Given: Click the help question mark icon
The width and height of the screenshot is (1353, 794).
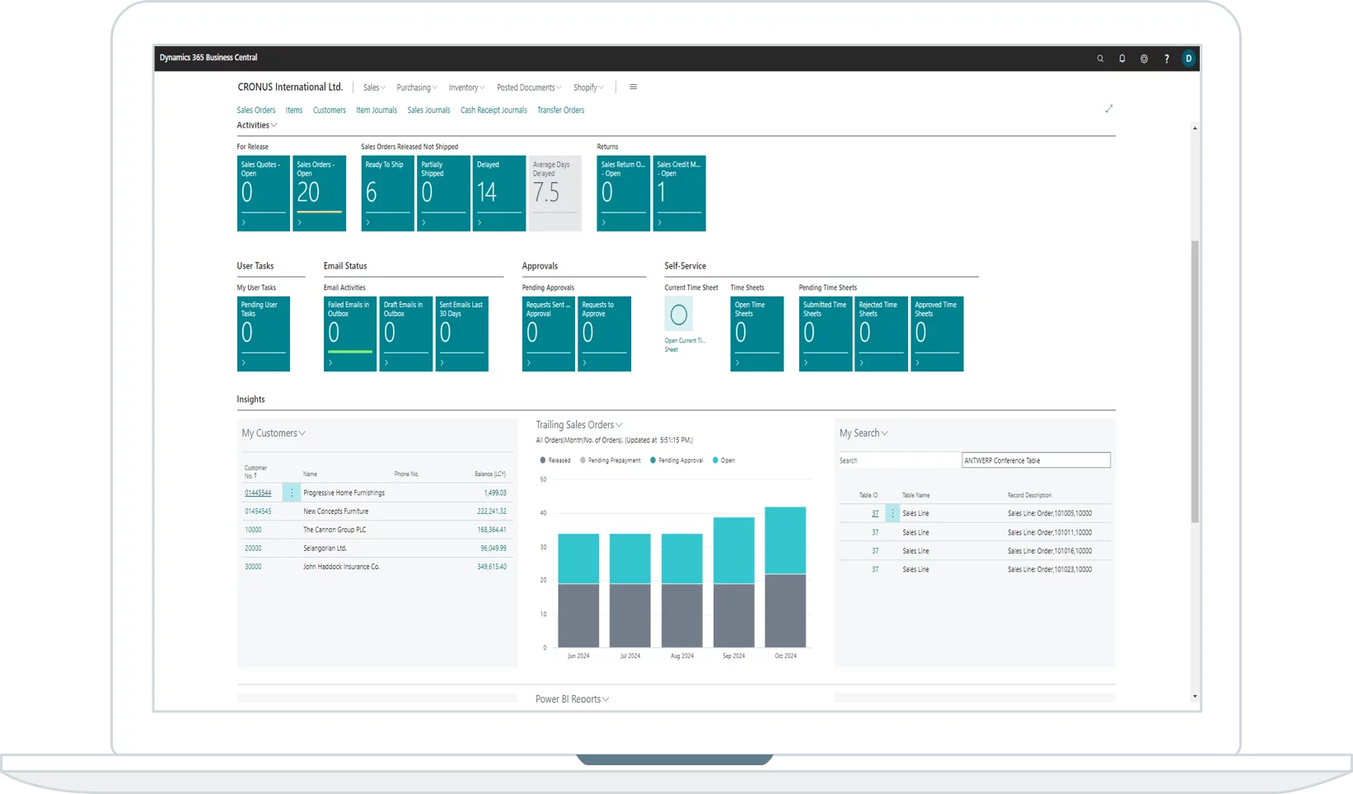Looking at the screenshot, I should point(1166,58).
